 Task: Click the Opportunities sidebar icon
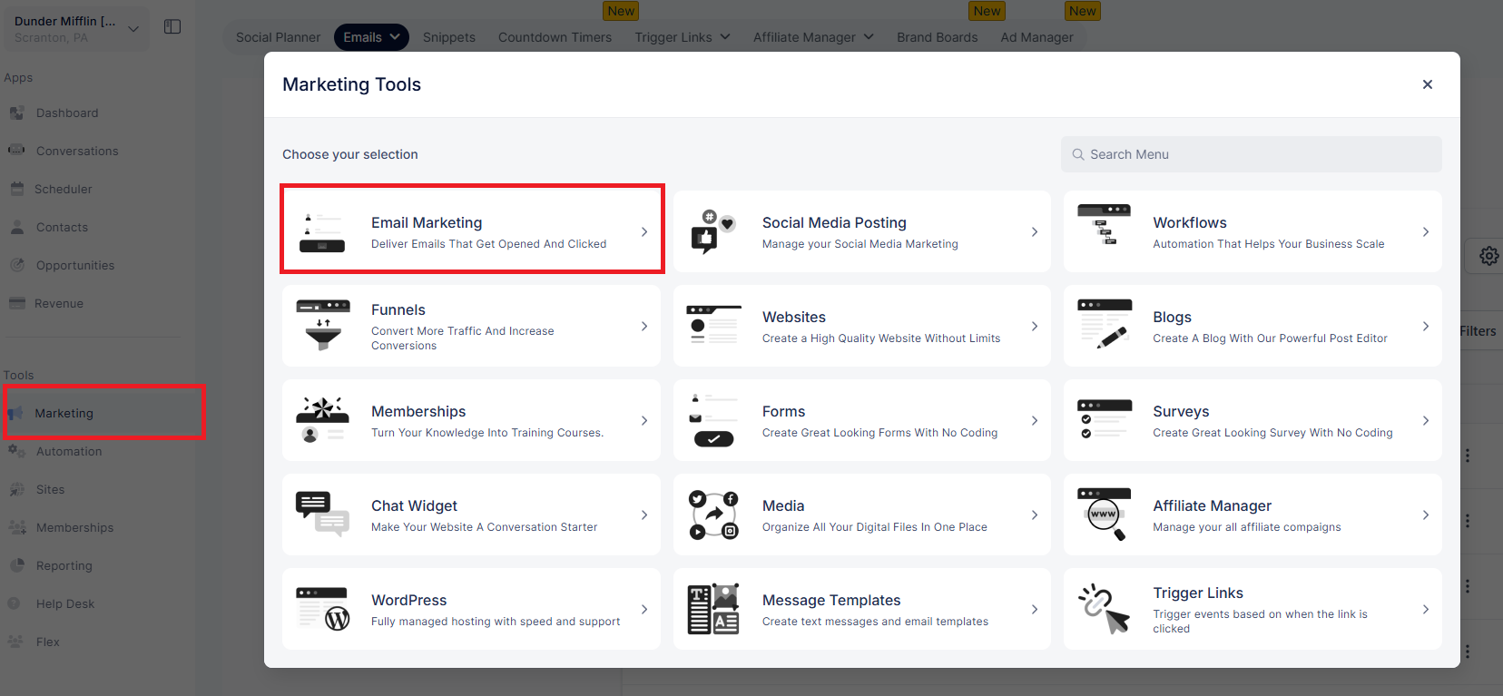16,265
